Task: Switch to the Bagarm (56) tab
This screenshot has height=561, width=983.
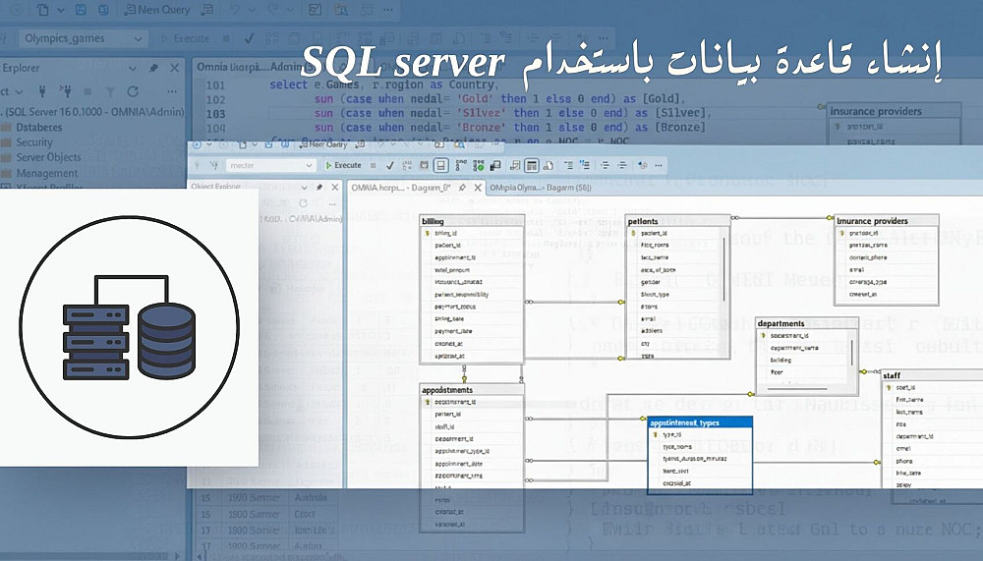Action: coord(541,188)
